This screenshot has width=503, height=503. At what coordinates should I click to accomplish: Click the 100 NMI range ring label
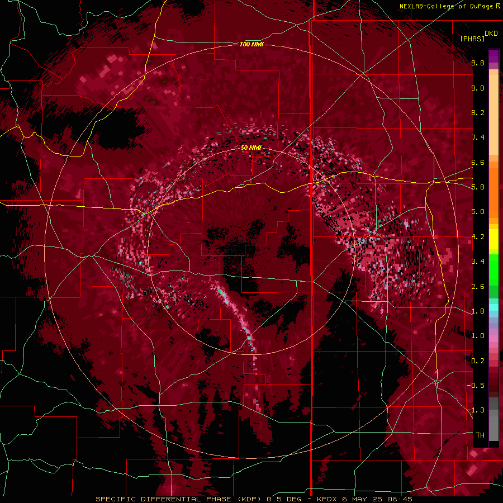point(251,44)
